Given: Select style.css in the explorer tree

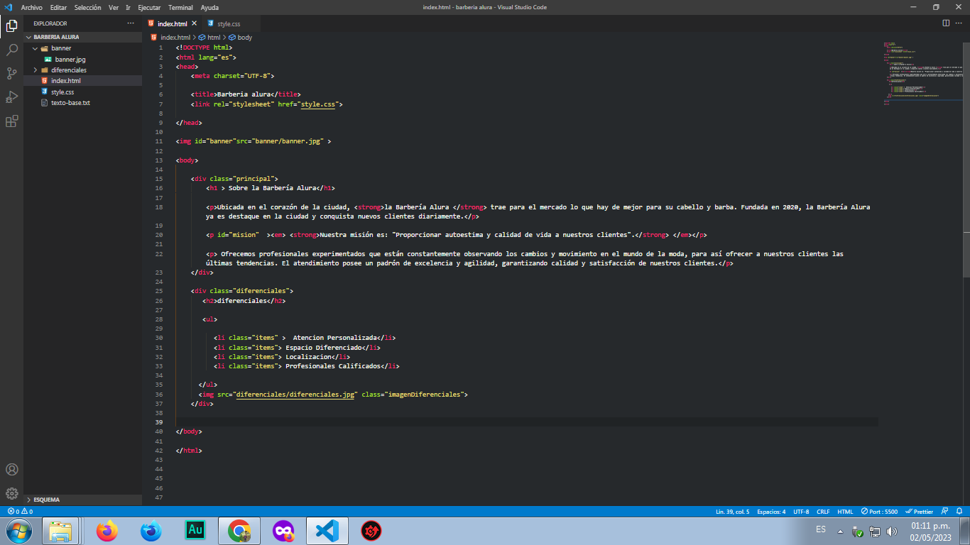Looking at the screenshot, I should pyautogui.click(x=62, y=92).
